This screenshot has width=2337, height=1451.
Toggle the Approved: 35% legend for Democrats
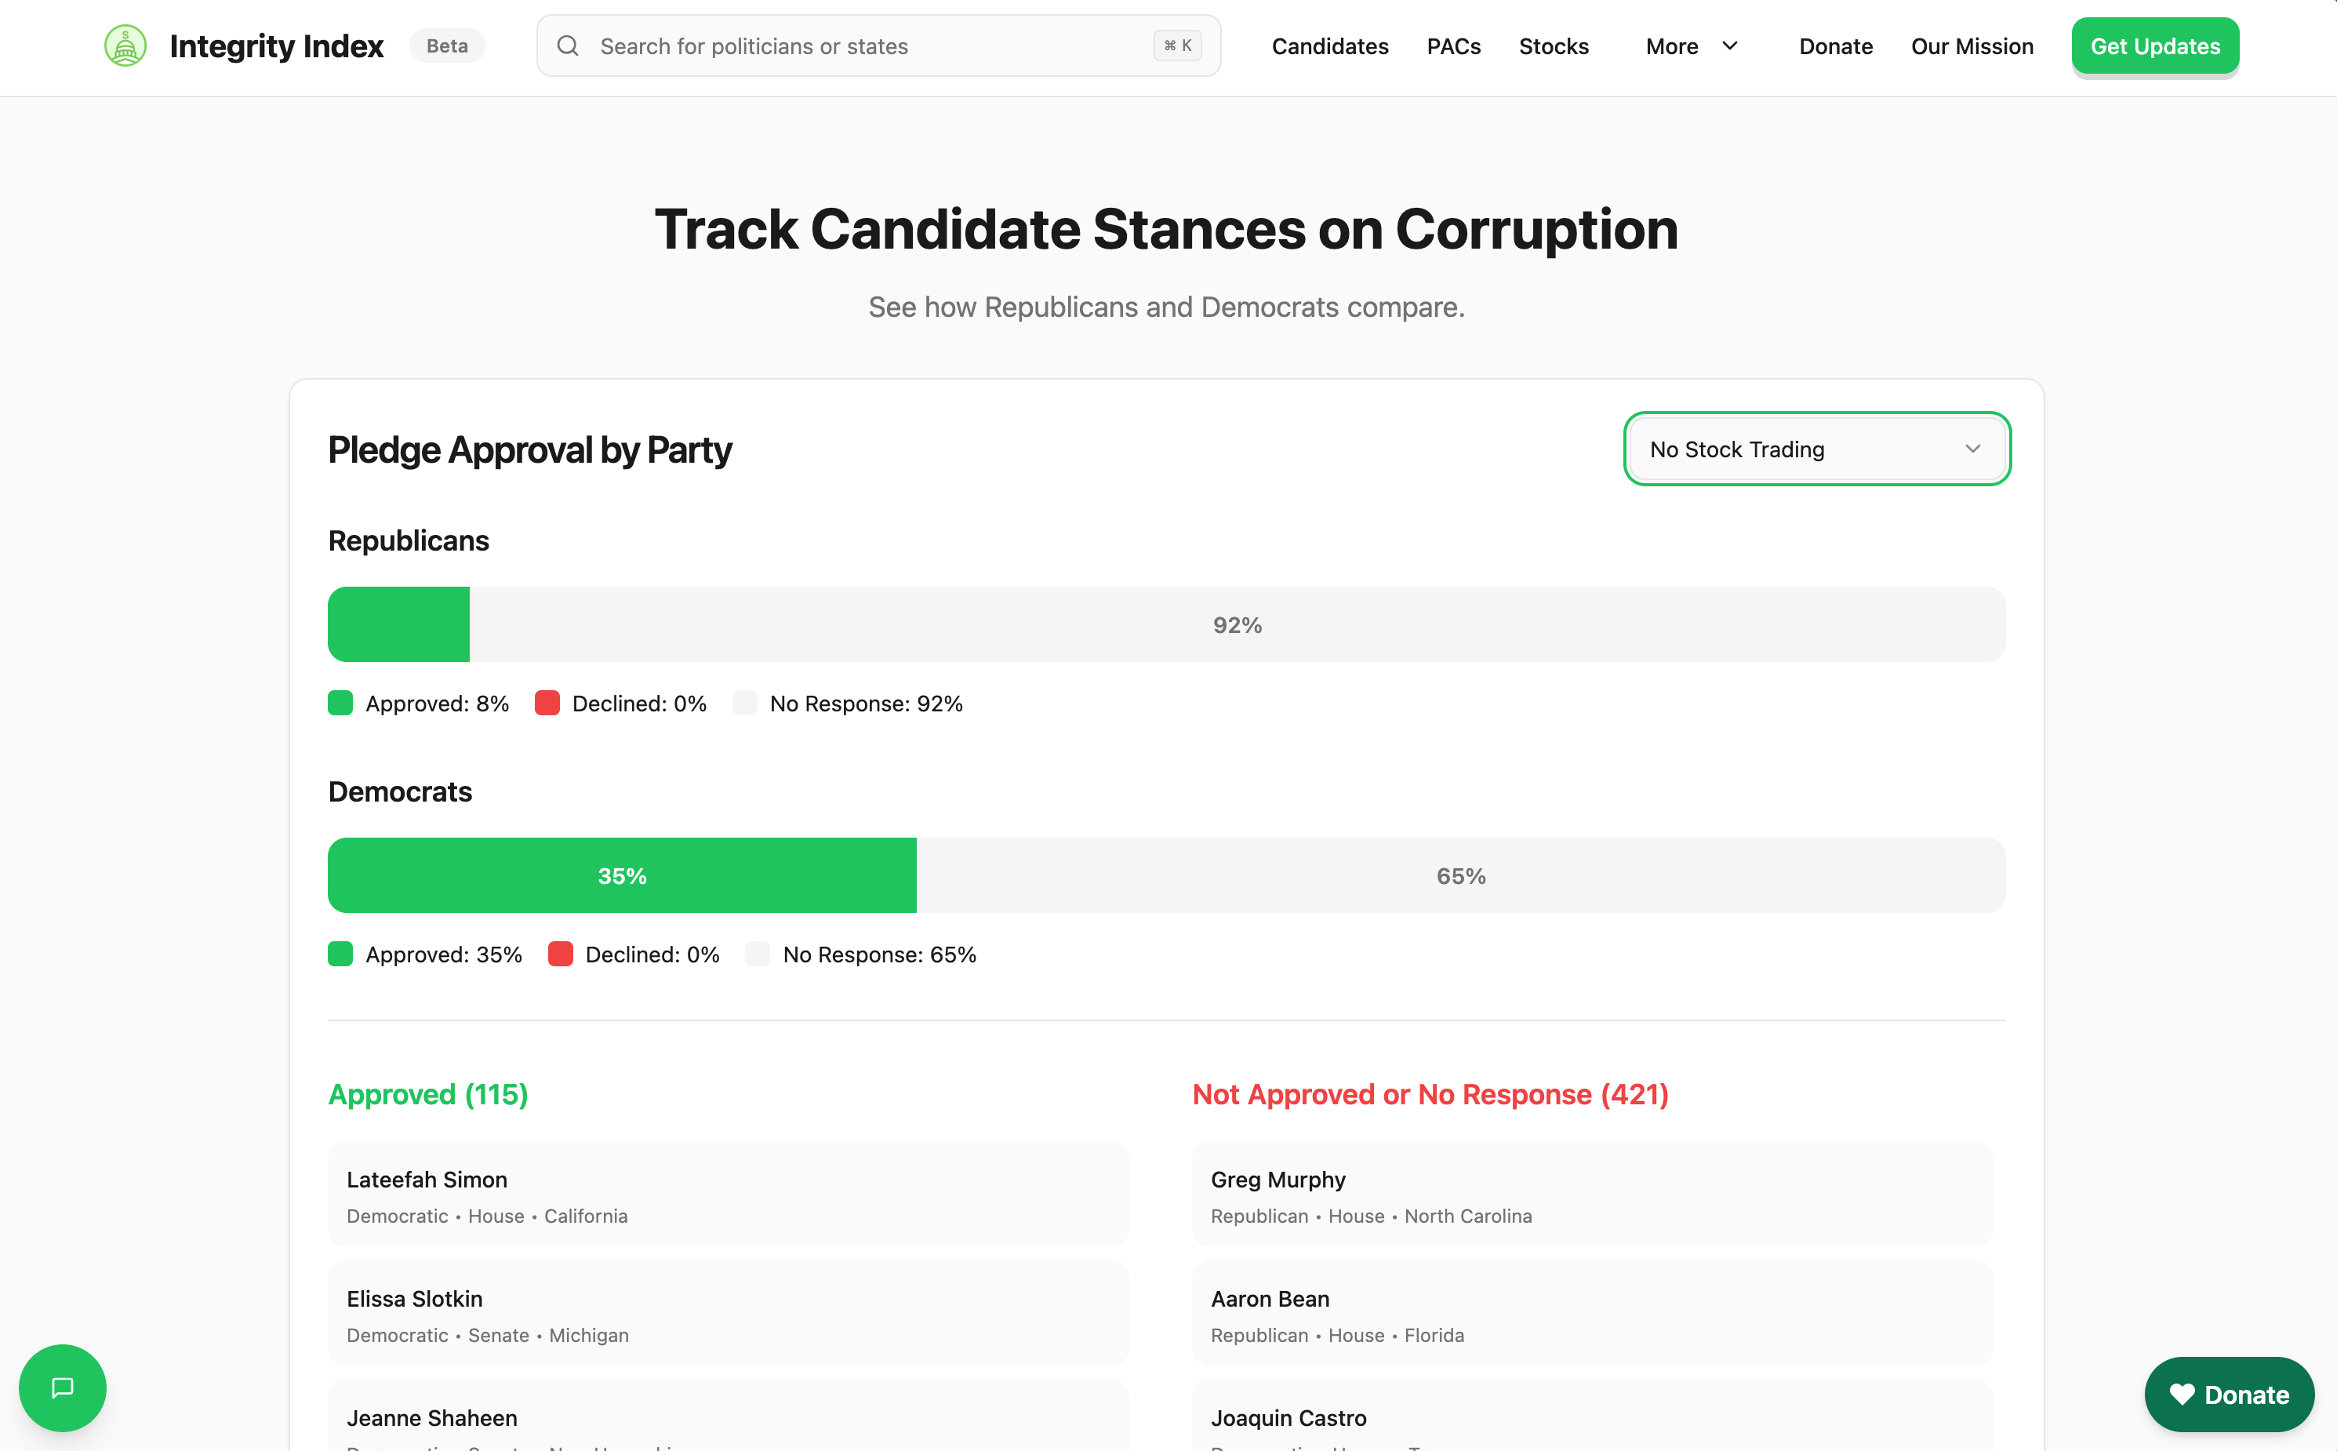(x=425, y=953)
